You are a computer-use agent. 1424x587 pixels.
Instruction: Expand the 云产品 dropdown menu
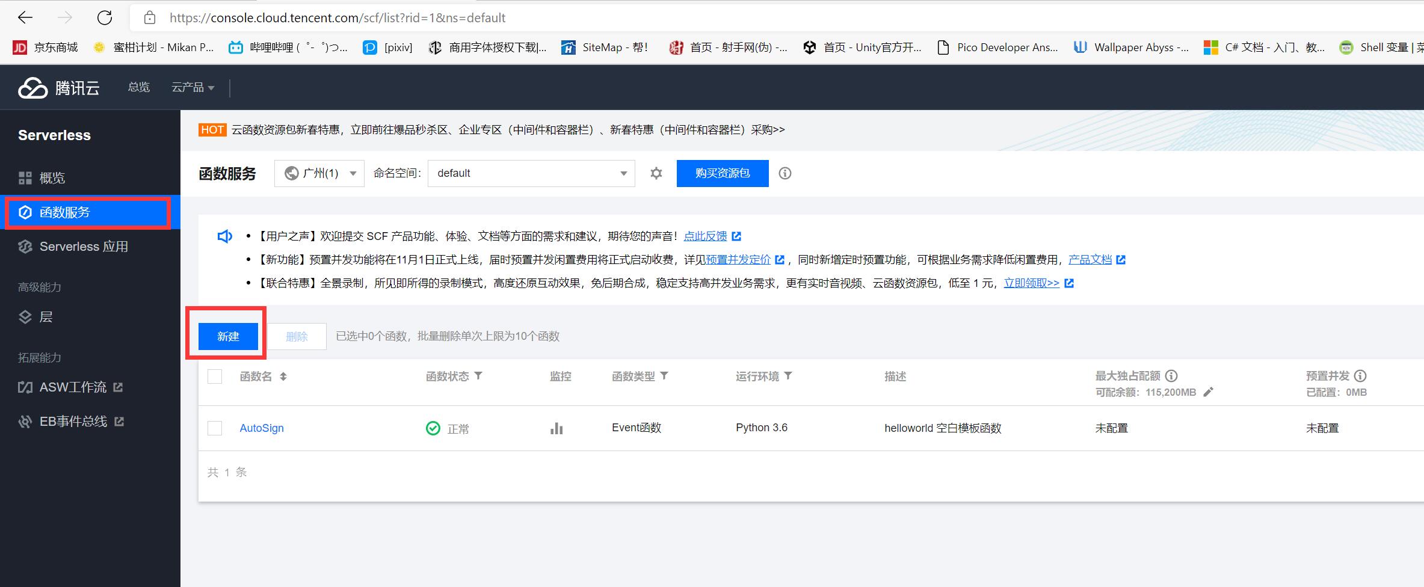pos(193,88)
